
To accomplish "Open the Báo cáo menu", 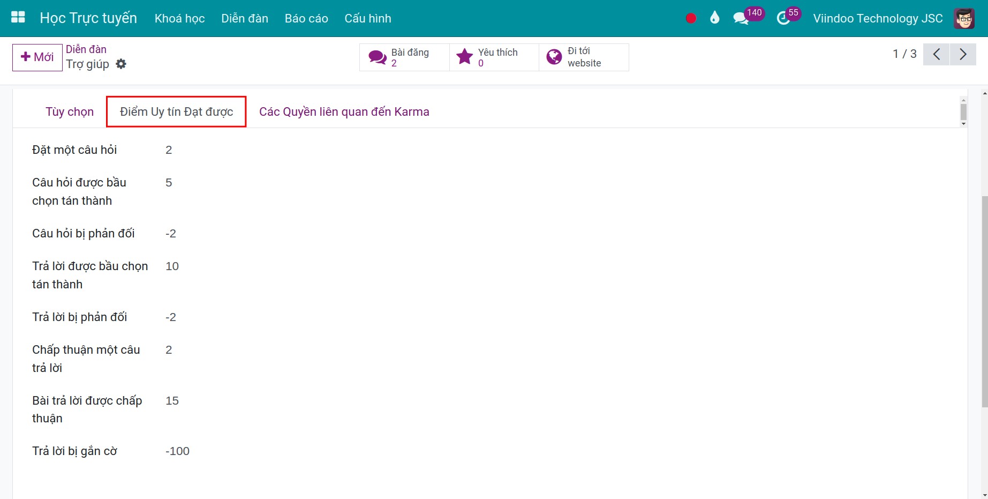I will click(306, 18).
